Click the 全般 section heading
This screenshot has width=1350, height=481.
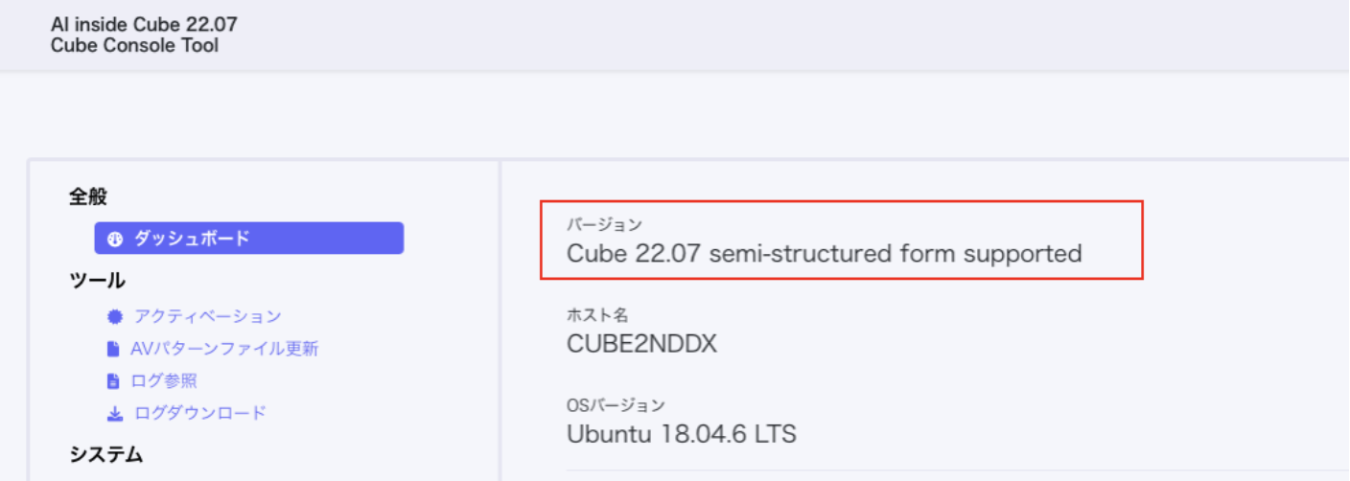coord(88,197)
